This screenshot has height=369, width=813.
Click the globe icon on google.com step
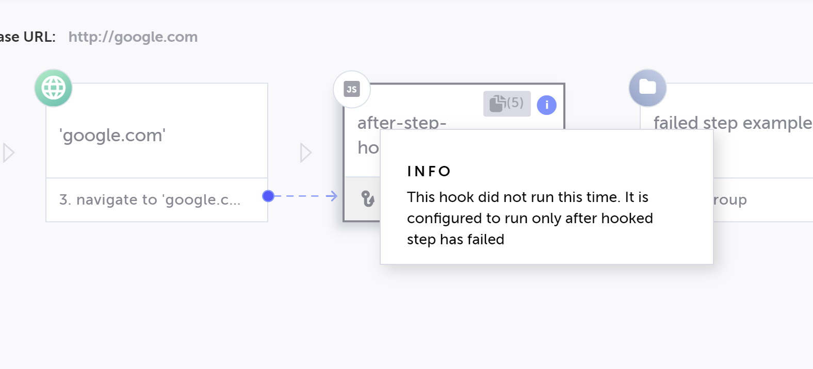pos(54,88)
